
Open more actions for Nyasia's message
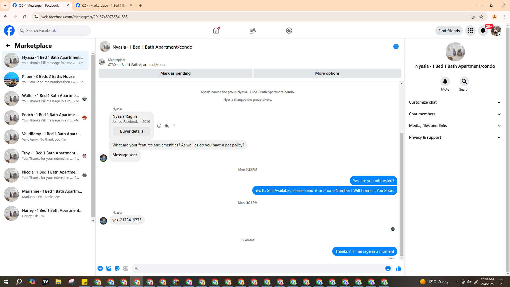click(174, 126)
